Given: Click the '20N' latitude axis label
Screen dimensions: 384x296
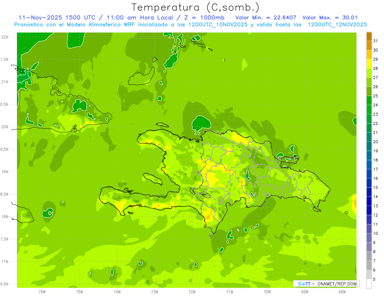Looking at the screenshot, I should tap(4, 127).
